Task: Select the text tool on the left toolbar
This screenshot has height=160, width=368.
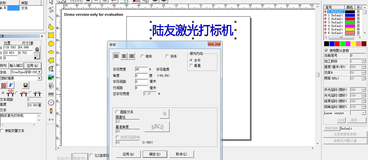Action: 51,69
